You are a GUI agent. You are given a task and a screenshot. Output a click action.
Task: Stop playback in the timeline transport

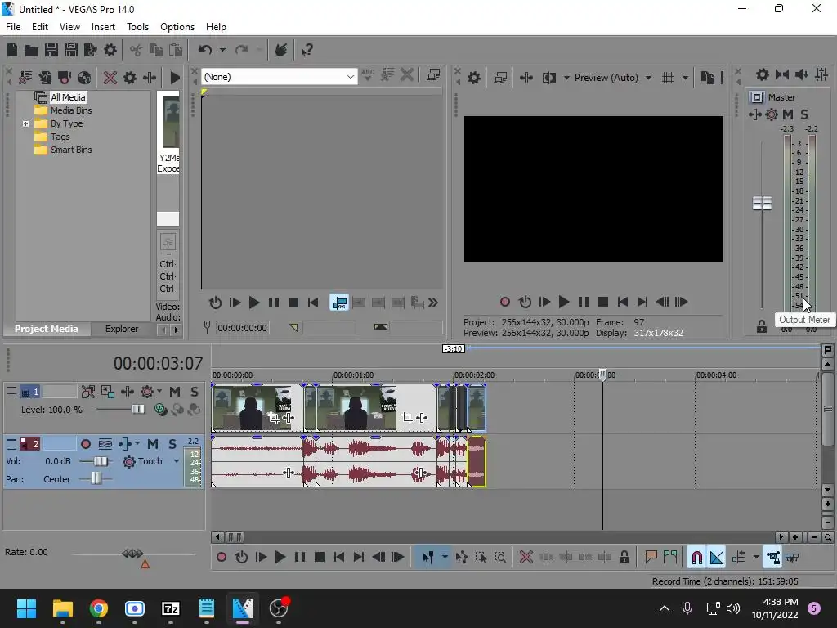[320, 558]
